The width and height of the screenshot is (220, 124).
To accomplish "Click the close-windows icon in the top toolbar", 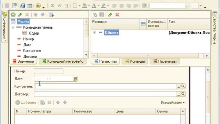I will [14, 6].
